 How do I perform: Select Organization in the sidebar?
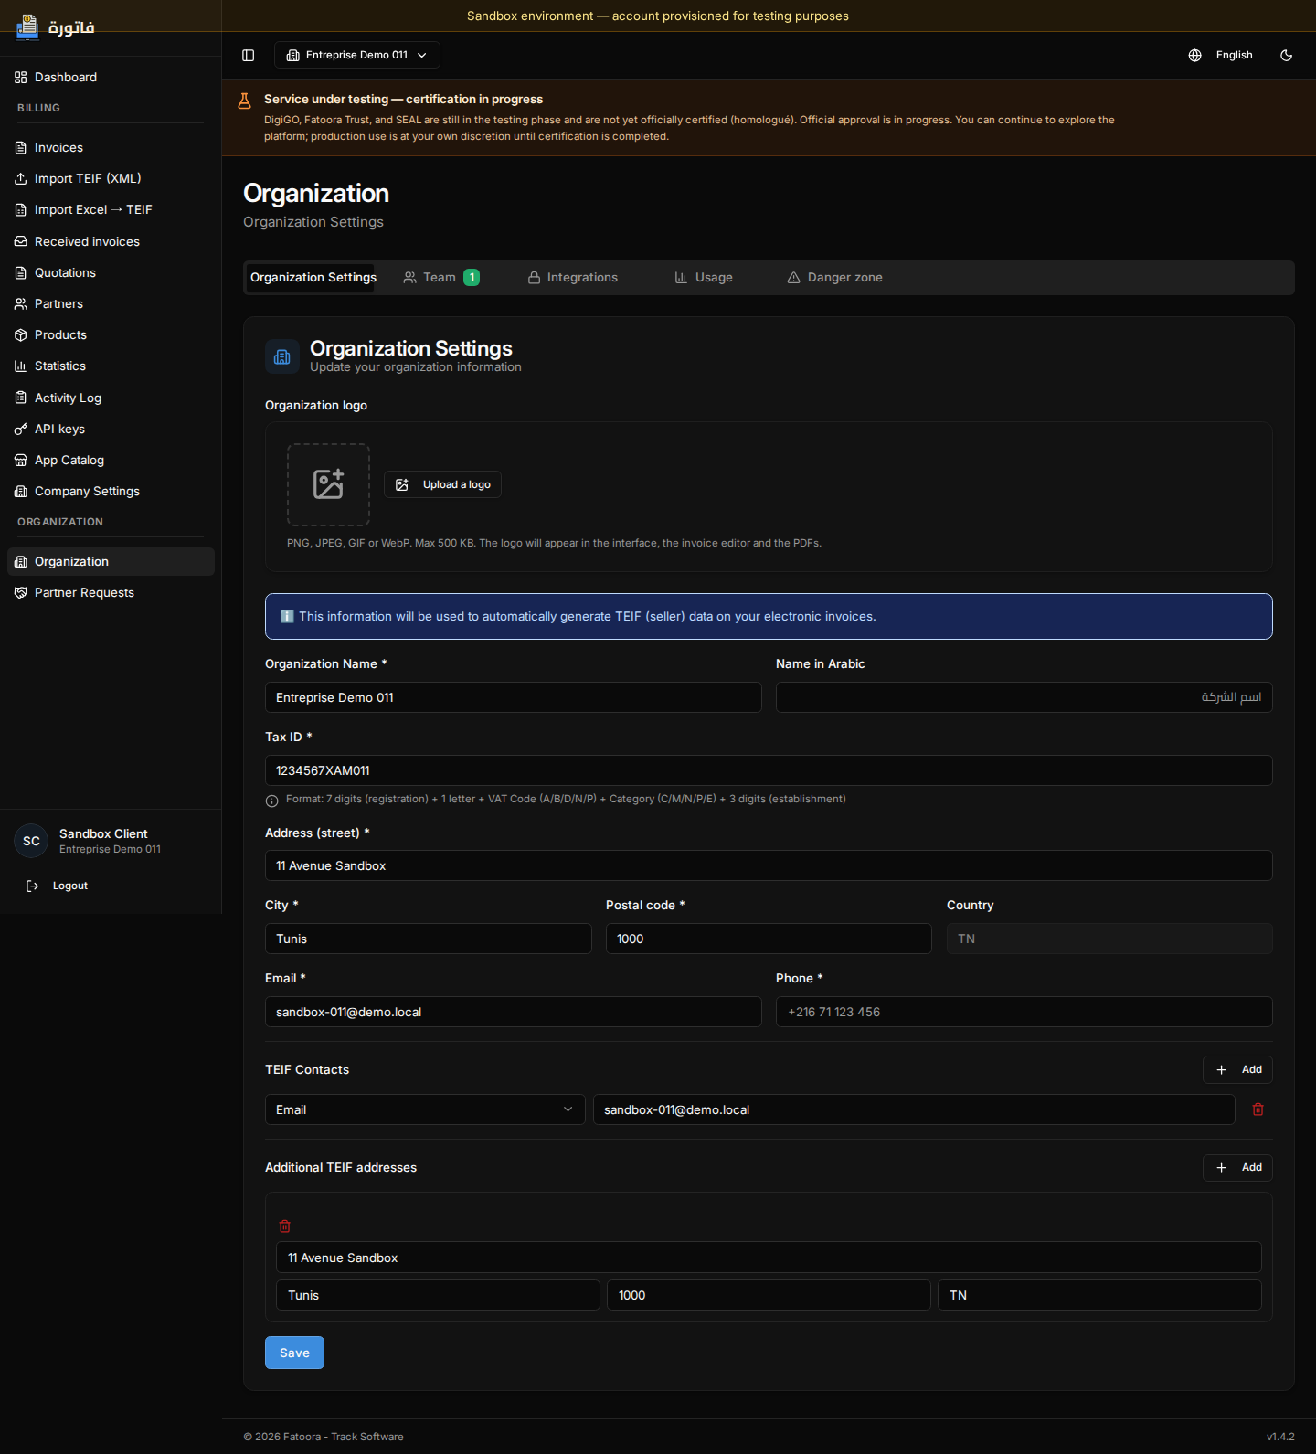111,561
